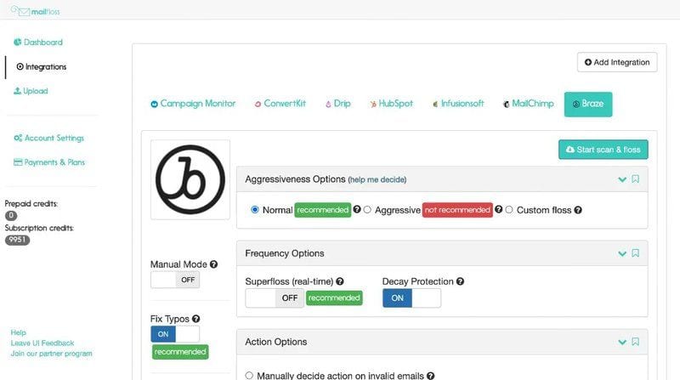Screen dimensions: 680x380
Task: Bookmark the Frequency Options section
Action: [635, 252]
